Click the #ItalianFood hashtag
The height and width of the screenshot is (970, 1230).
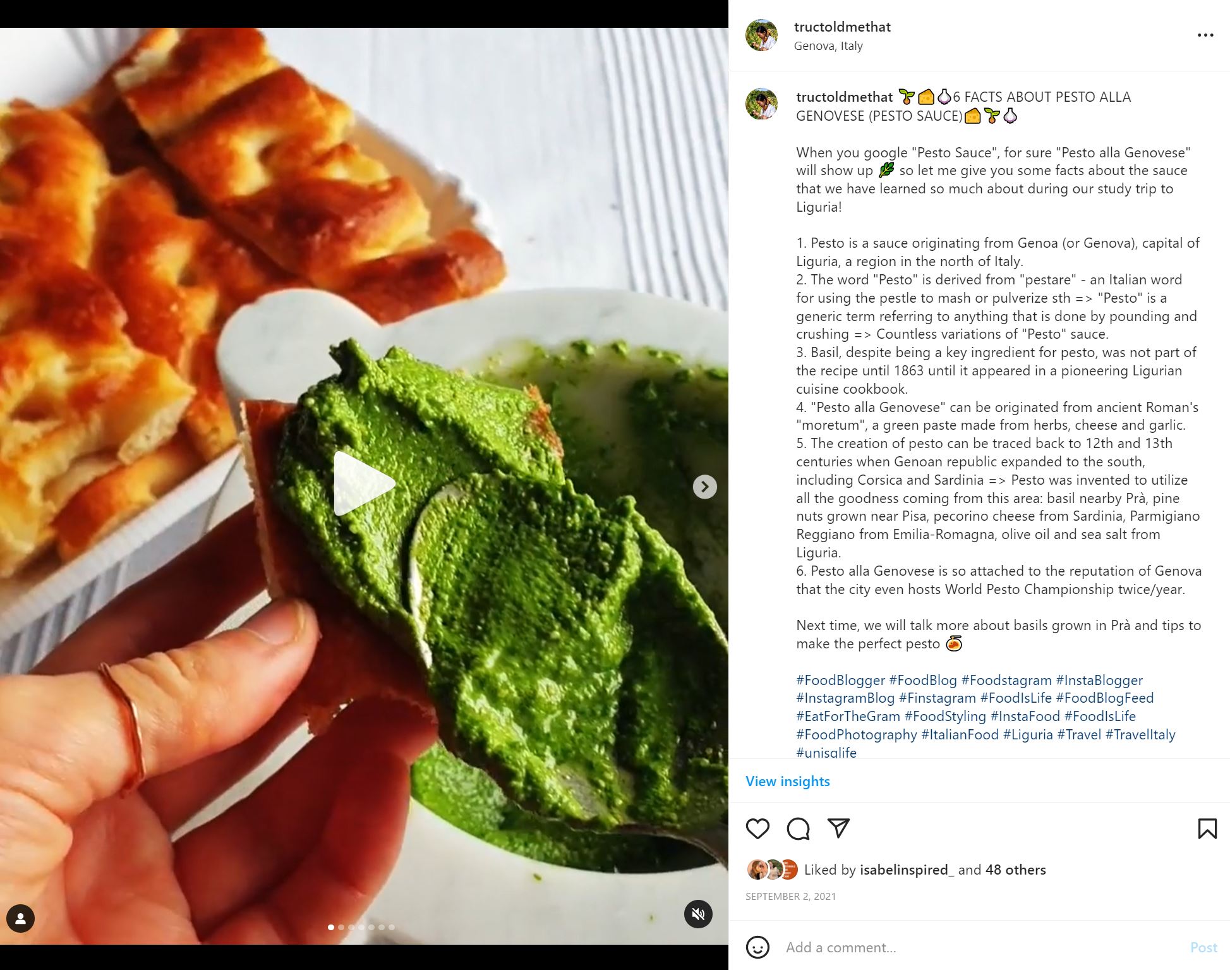point(960,734)
